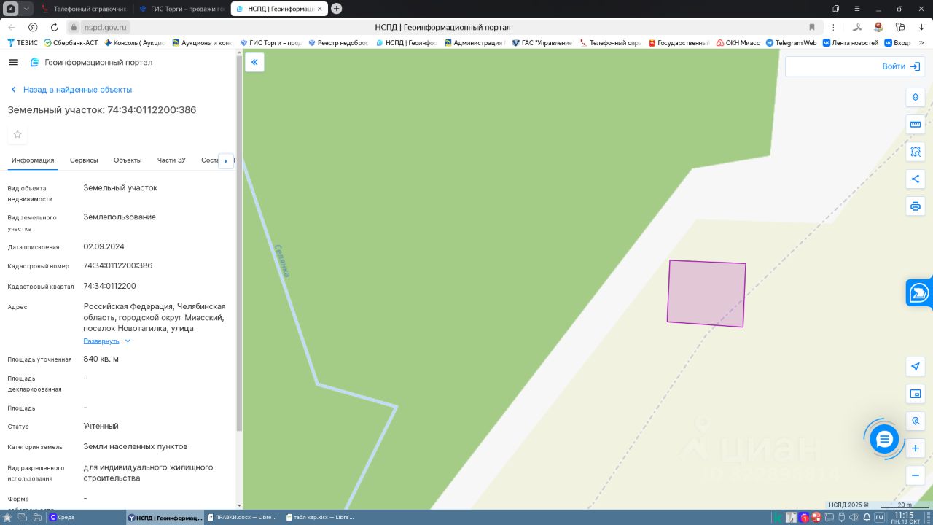Collapse the side panel with the double-chevron button

pos(254,62)
